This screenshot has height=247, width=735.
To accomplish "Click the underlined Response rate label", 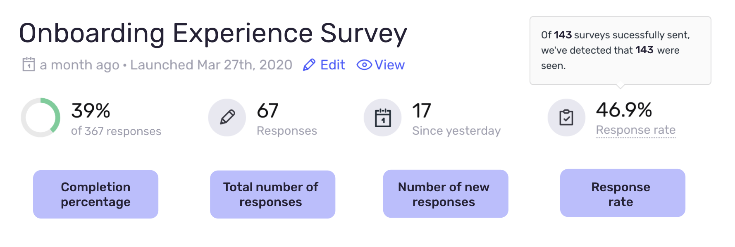I will point(636,130).
